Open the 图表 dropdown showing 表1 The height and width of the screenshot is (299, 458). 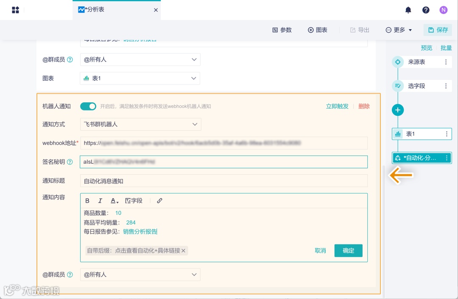coord(140,78)
